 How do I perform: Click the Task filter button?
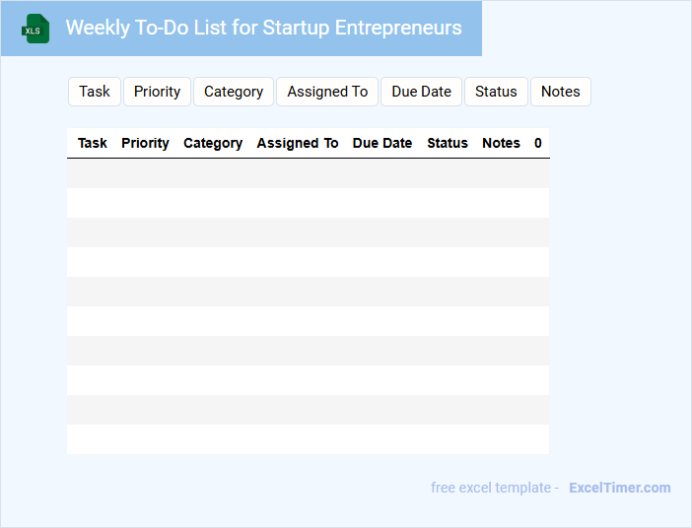pos(95,92)
